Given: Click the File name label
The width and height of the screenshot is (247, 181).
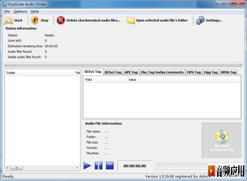Looking at the screenshot, I should pos(94,131).
